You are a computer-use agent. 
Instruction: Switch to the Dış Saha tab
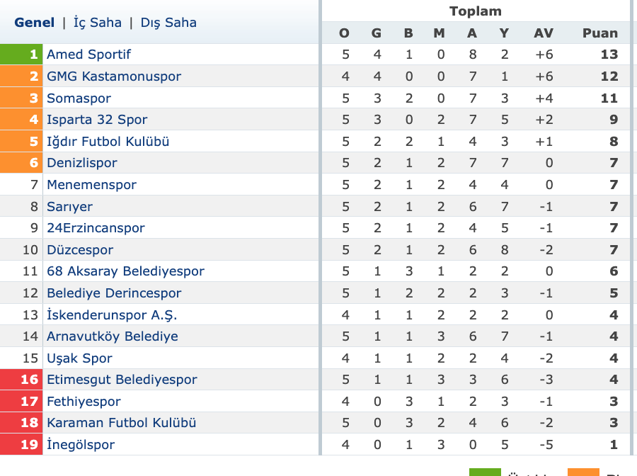tap(168, 23)
